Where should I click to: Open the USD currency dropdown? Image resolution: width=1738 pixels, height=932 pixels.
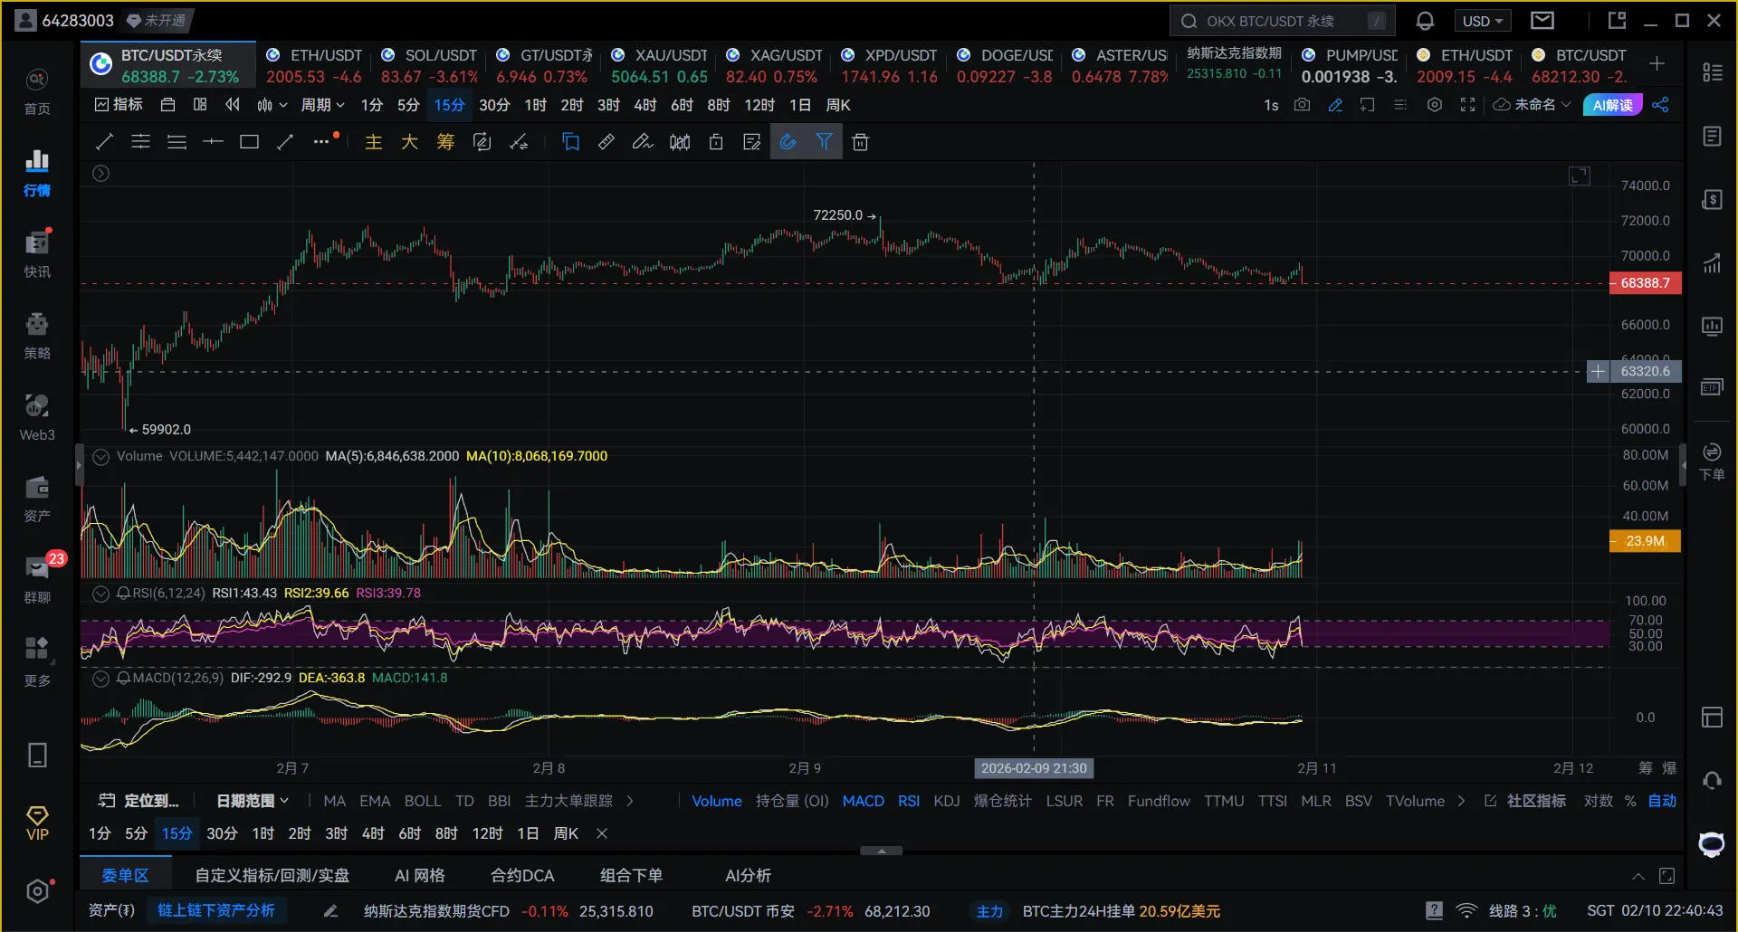tap(1482, 21)
